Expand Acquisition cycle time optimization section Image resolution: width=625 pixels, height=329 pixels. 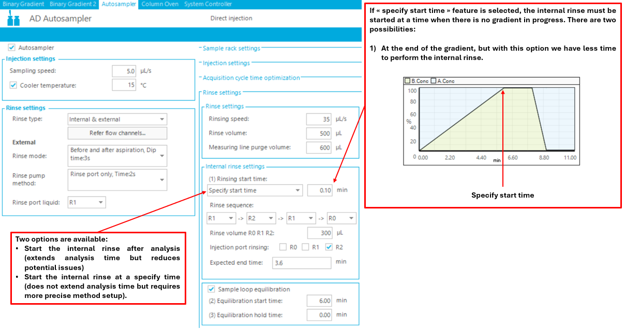251,78
